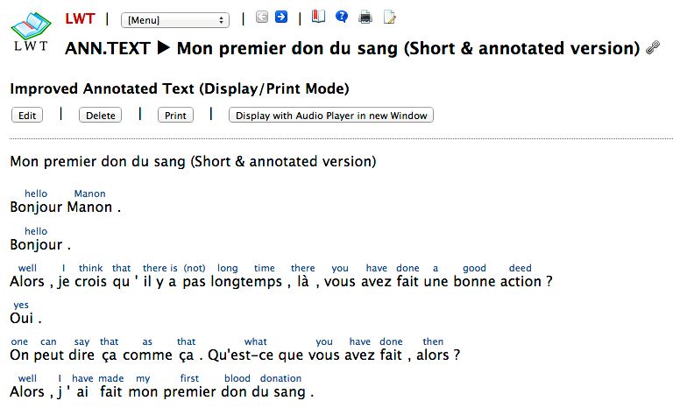Open the read text book icon

(x=318, y=17)
